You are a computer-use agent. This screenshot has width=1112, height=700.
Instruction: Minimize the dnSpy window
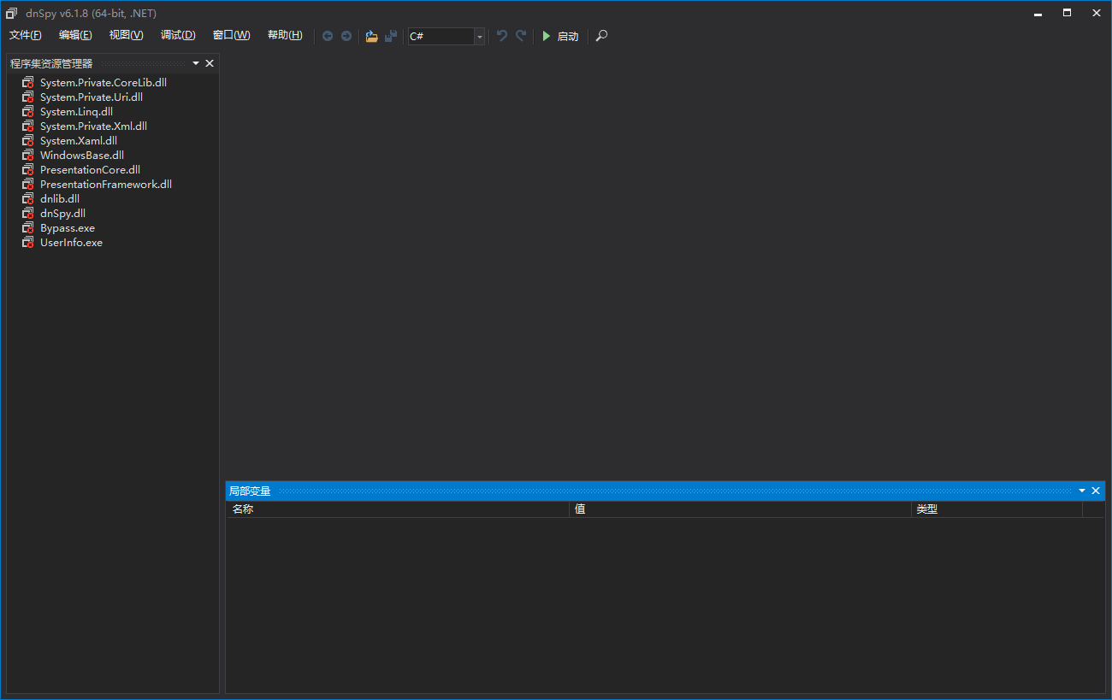[1038, 13]
